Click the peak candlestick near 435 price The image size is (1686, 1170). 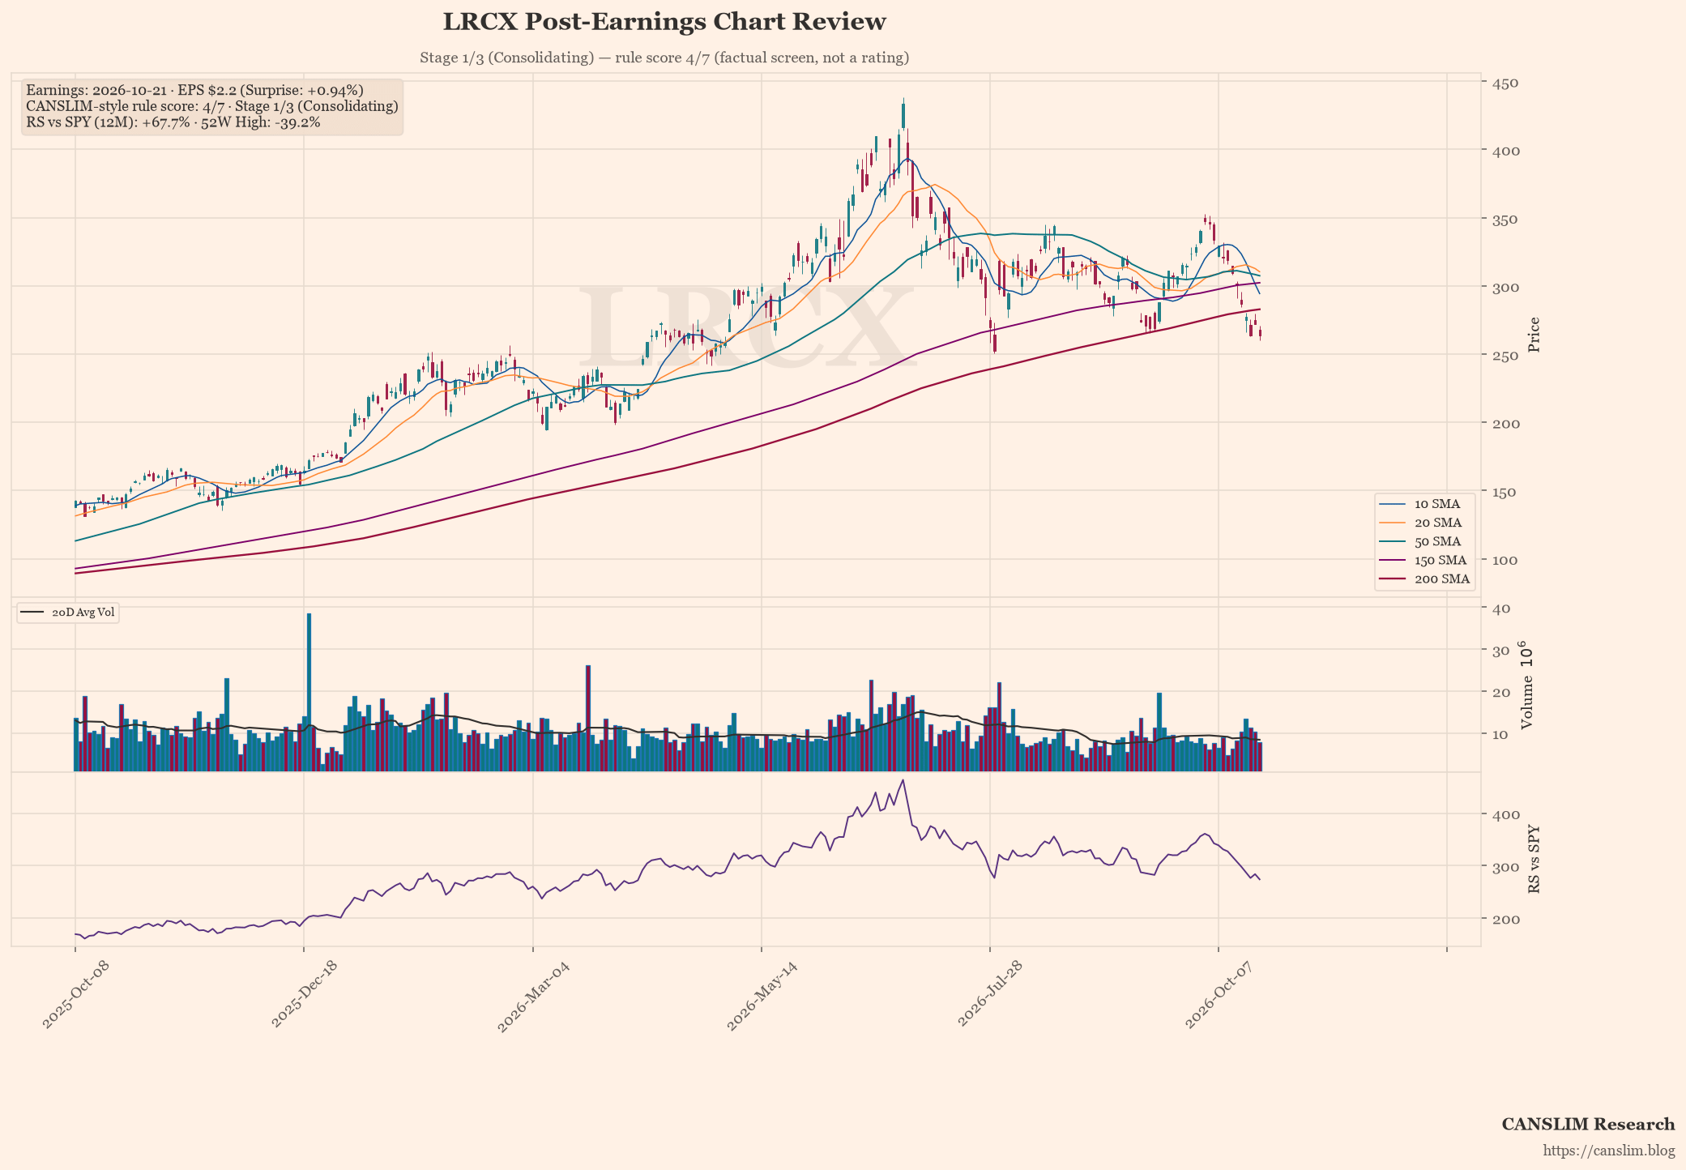click(x=903, y=114)
